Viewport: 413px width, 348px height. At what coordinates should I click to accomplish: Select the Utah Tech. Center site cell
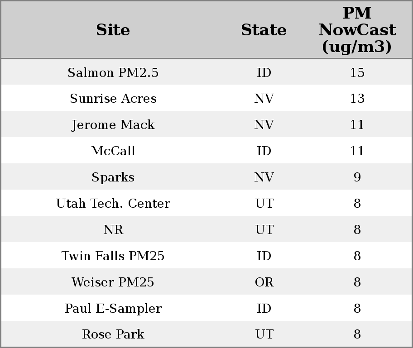click(x=113, y=204)
